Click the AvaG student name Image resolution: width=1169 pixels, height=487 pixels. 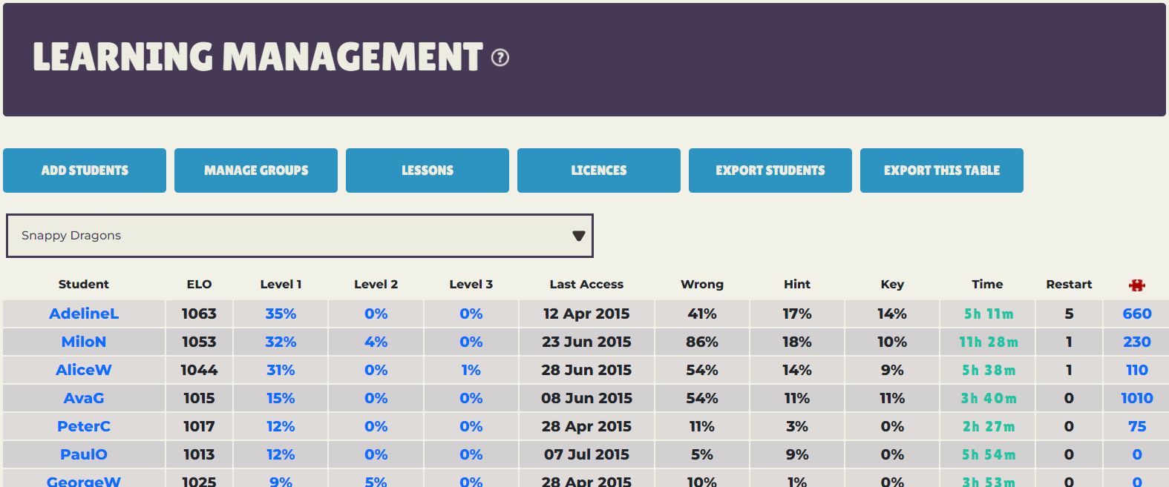(84, 398)
